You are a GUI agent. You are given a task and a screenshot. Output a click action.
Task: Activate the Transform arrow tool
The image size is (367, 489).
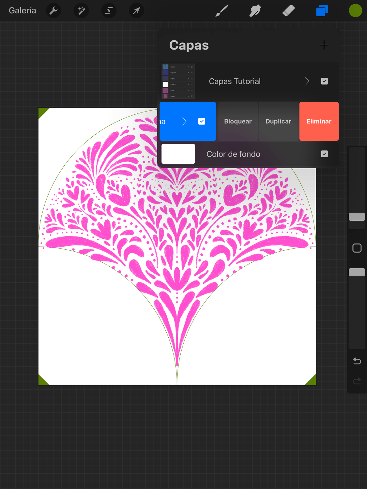click(x=136, y=11)
